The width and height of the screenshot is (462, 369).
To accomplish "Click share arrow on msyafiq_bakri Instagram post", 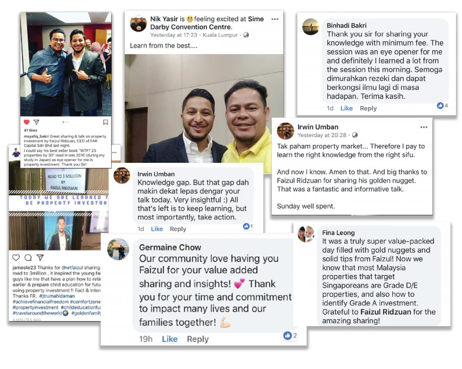I will tap(36, 122).
